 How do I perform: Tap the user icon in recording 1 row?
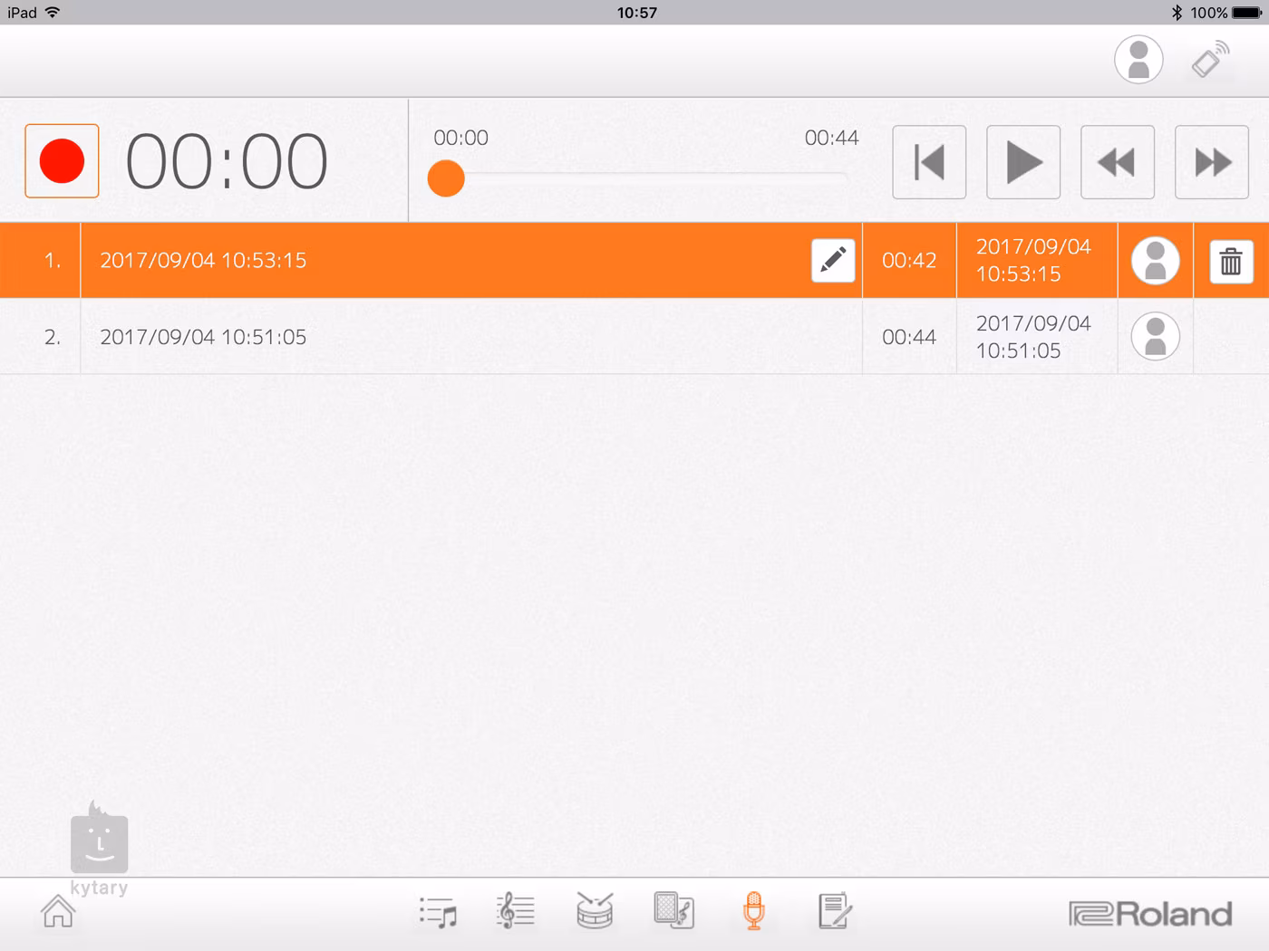(1155, 261)
